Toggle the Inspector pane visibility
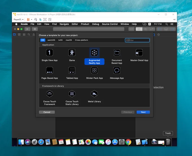 173,29
